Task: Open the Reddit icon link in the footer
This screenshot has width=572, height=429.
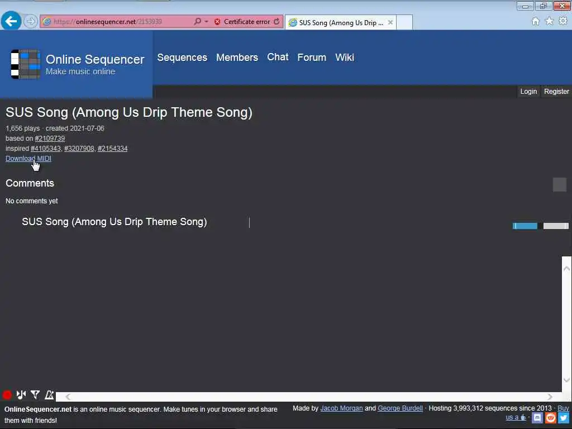Action: pyautogui.click(x=550, y=418)
